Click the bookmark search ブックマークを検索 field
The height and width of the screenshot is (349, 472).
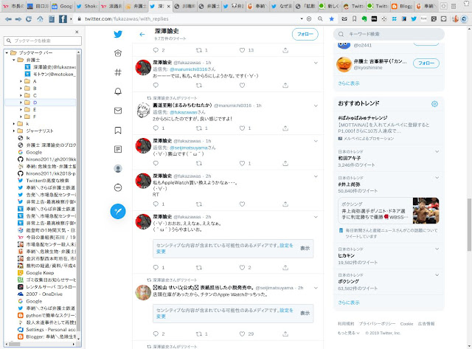[x=43, y=41]
